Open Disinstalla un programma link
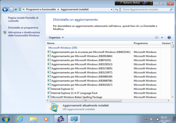 pos(23,28)
